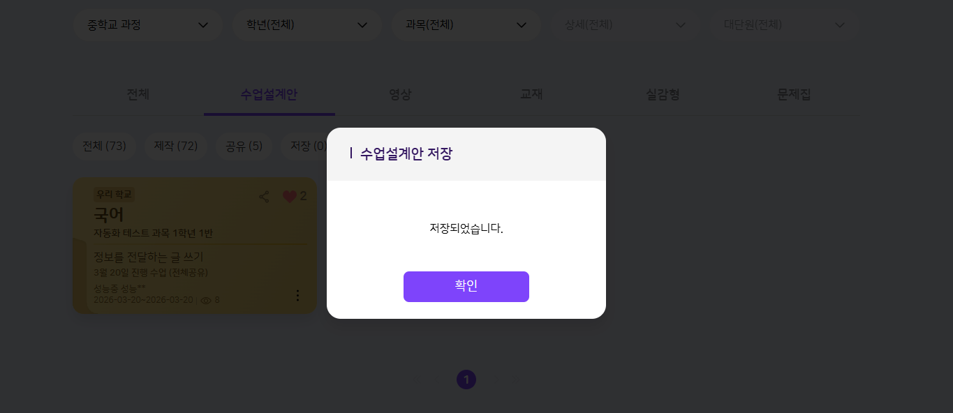
Task: Click the share icon on the 국어 card
Action: (264, 197)
